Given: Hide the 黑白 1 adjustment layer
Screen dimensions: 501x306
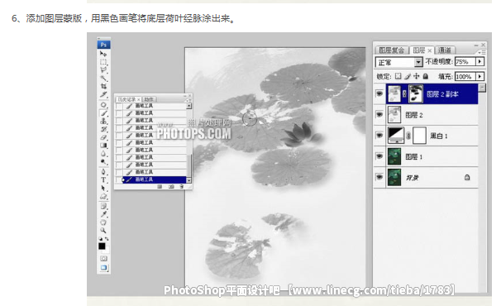Looking at the screenshot, I should [379, 136].
